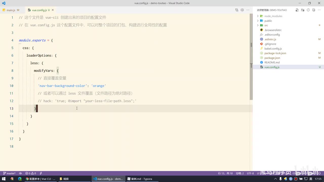
Task: Click the blue pause tray icon
Action: coord(291,179)
